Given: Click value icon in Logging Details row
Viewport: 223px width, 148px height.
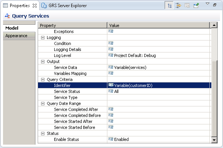Looking at the screenshot, I should click(x=111, y=49).
